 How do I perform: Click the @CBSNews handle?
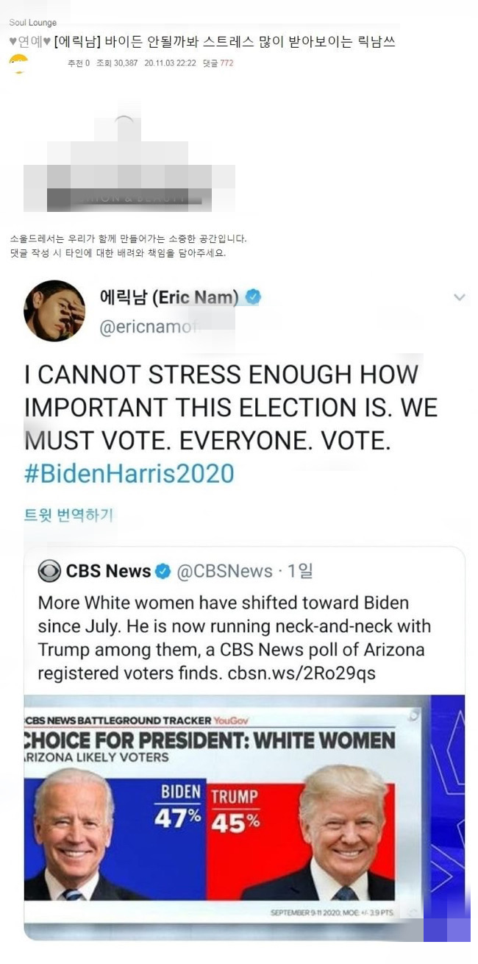[224, 571]
